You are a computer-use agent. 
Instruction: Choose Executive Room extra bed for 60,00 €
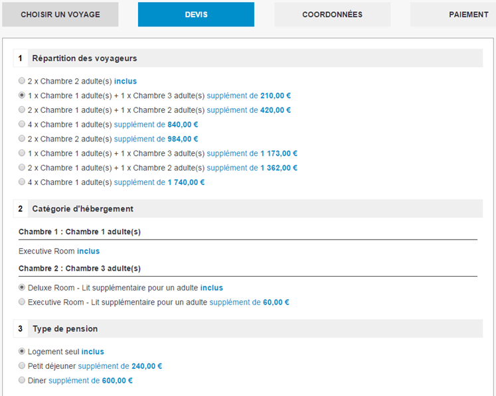[x=22, y=302]
